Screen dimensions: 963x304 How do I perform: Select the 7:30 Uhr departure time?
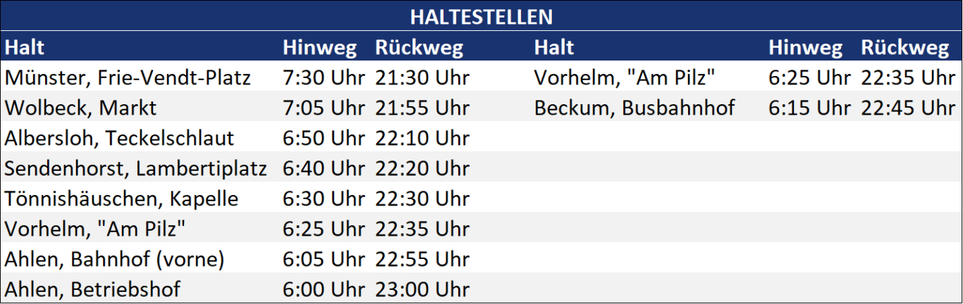coord(324,77)
